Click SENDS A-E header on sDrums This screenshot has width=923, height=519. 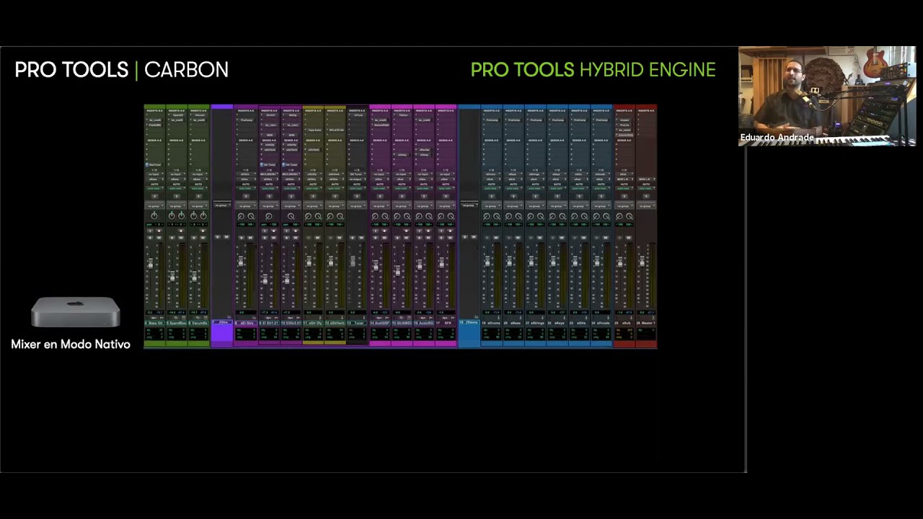(492, 141)
